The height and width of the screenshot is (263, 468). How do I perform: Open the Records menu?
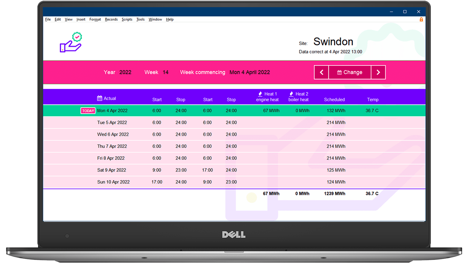pyautogui.click(x=111, y=19)
